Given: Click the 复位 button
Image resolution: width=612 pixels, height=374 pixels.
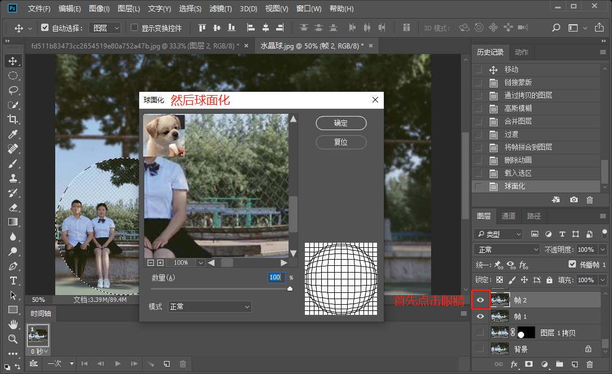Looking at the screenshot, I should 341,142.
